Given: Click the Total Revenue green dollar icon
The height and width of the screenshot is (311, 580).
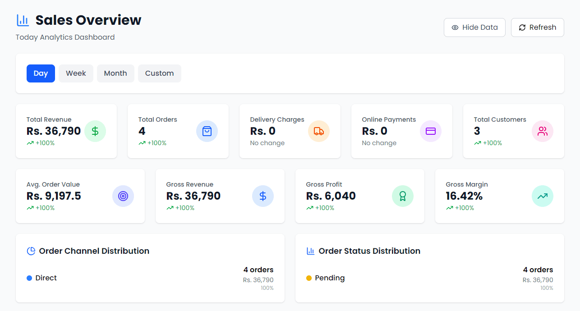Looking at the screenshot, I should tap(95, 131).
